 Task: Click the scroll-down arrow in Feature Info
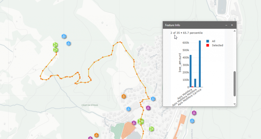pyautogui.click(x=234, y=104)
